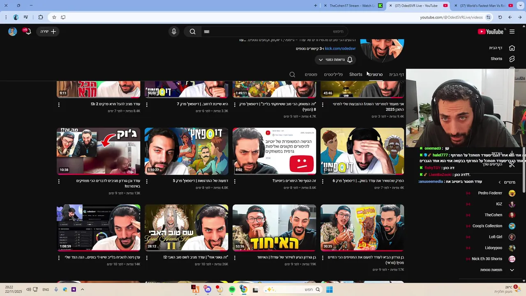Open the three-dot menu for the DisPatch episode 6 video
This screenshot has height=296, width=526.
click(x=323, y=181)
